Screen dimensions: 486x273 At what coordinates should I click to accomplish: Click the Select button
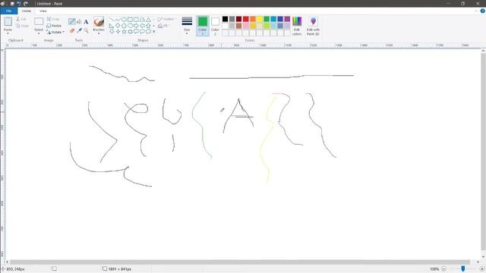point(39,24)
